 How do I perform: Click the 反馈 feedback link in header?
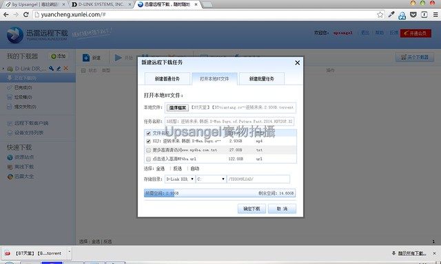pos(393,33)
